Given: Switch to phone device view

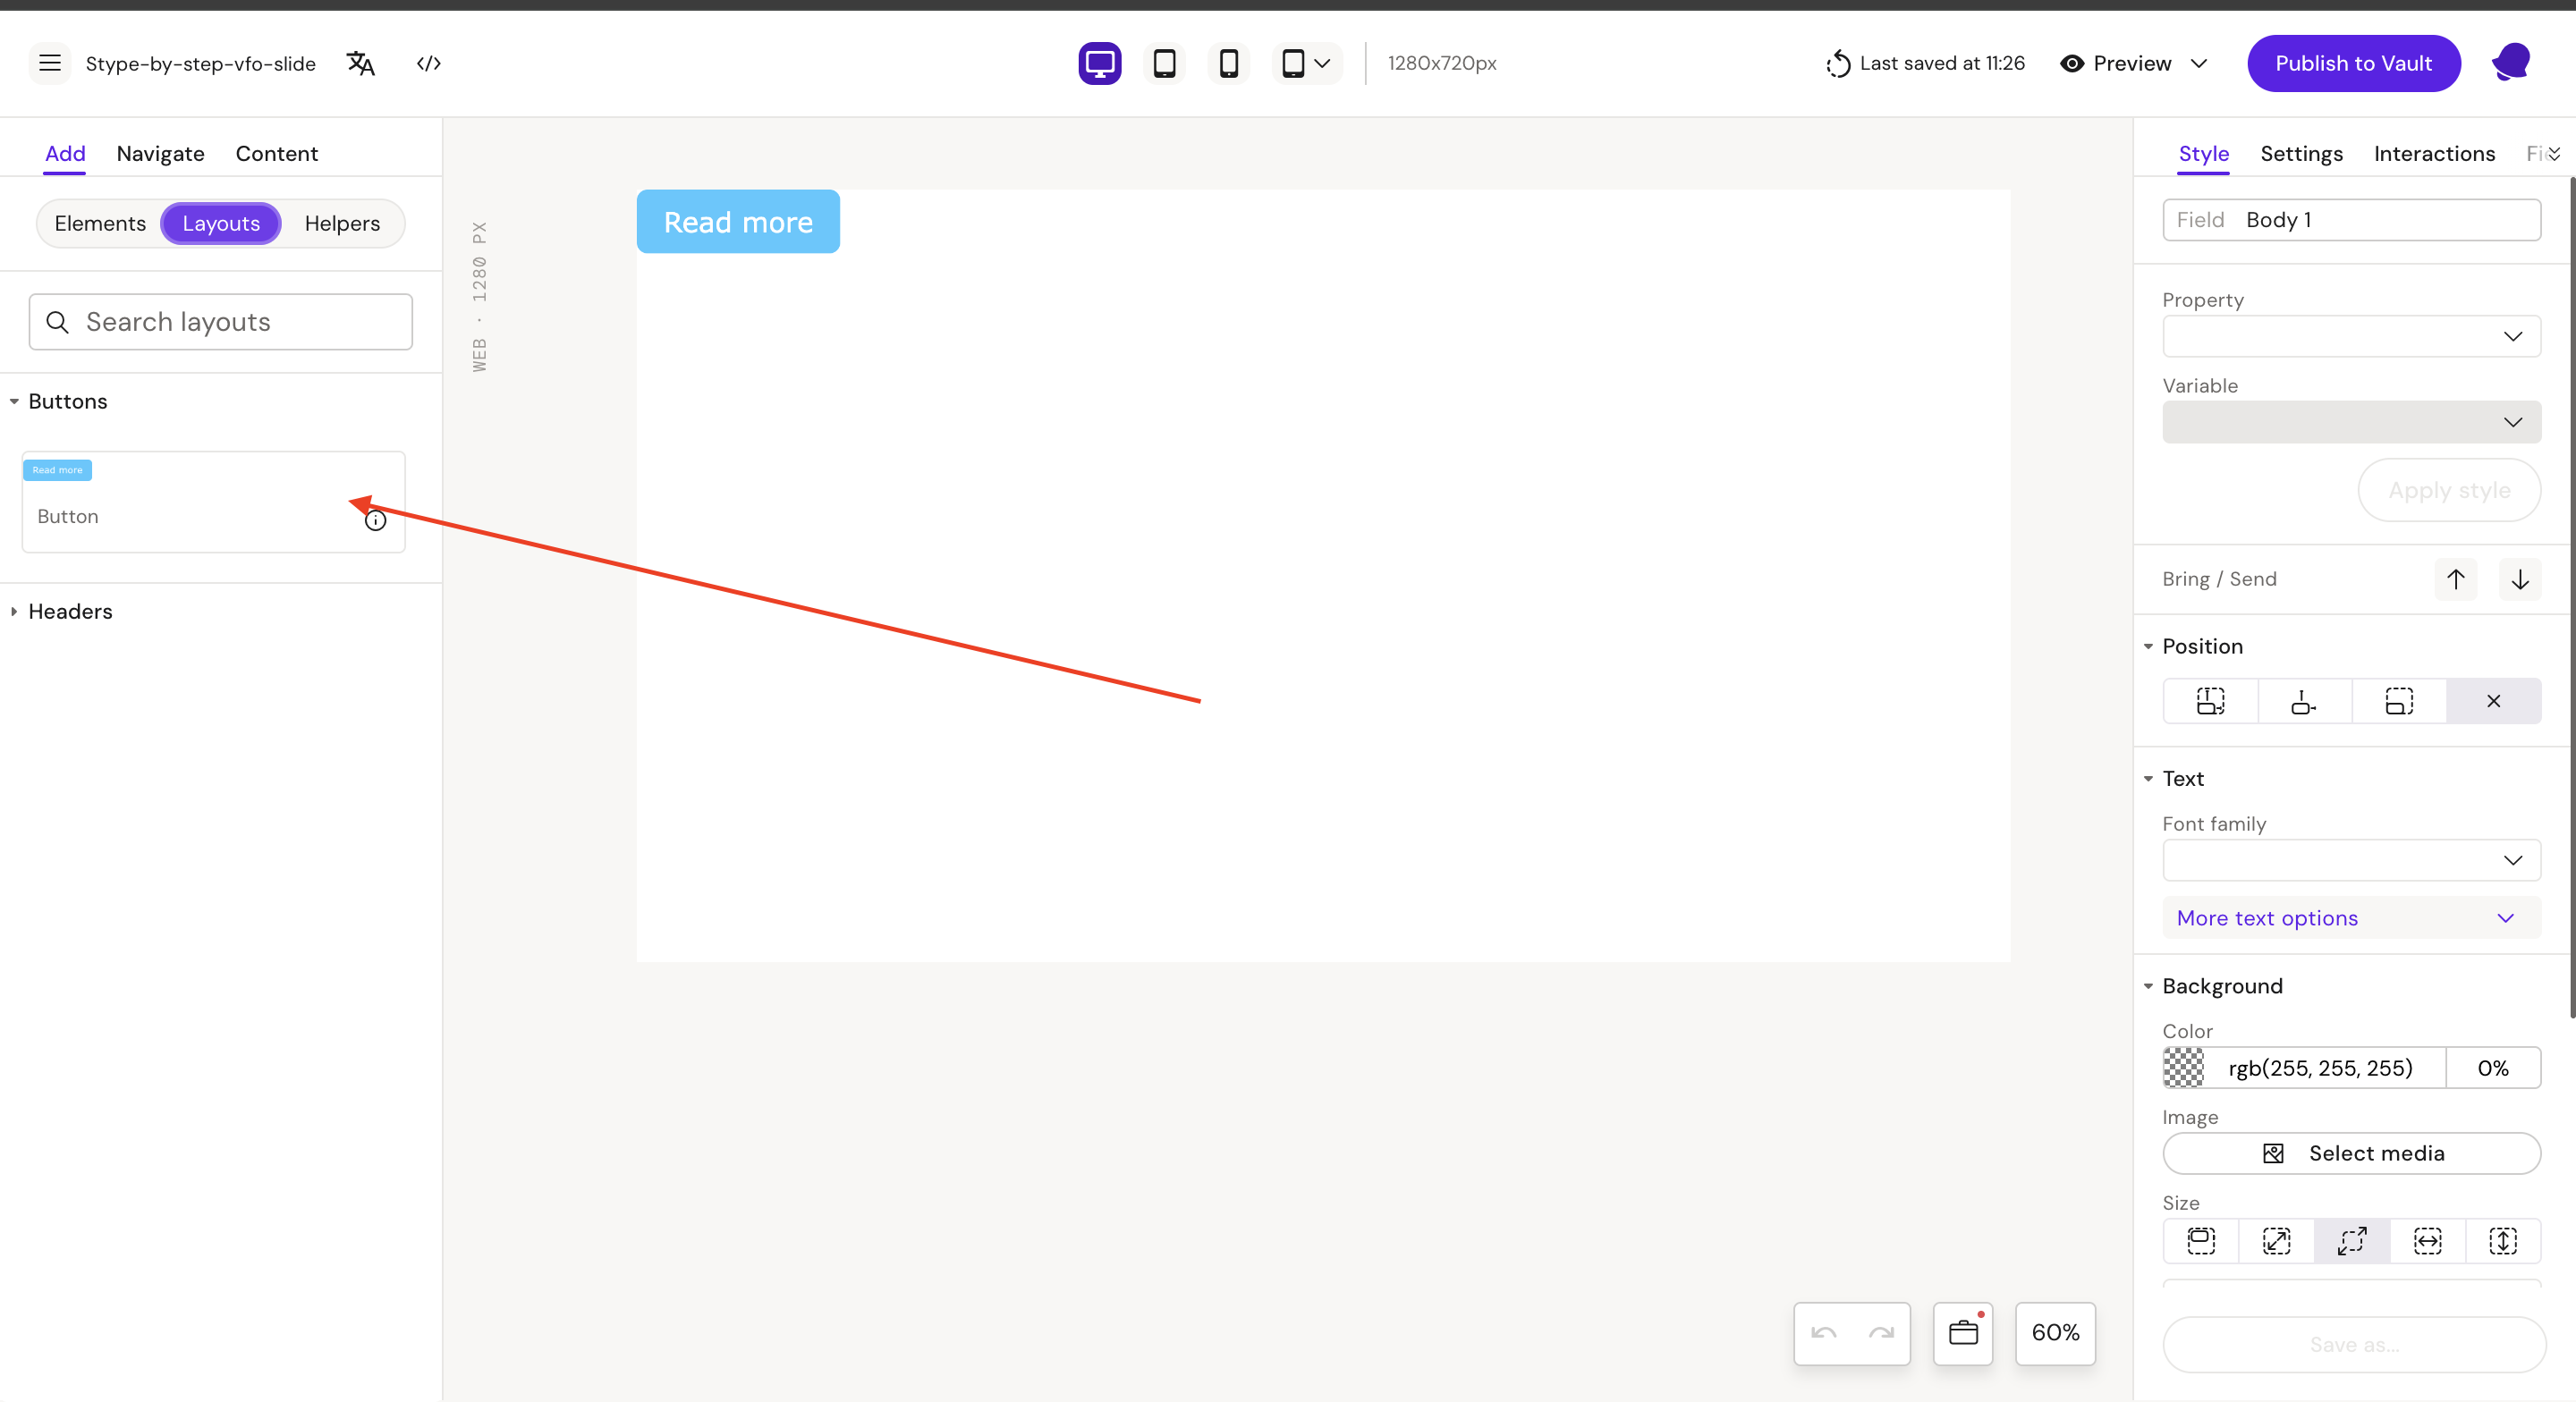Looking at the screenshot, I should click(1228, 64).
